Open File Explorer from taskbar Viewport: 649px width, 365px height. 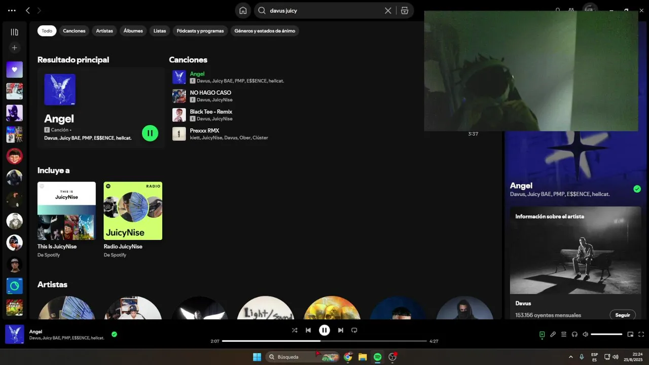363,357
